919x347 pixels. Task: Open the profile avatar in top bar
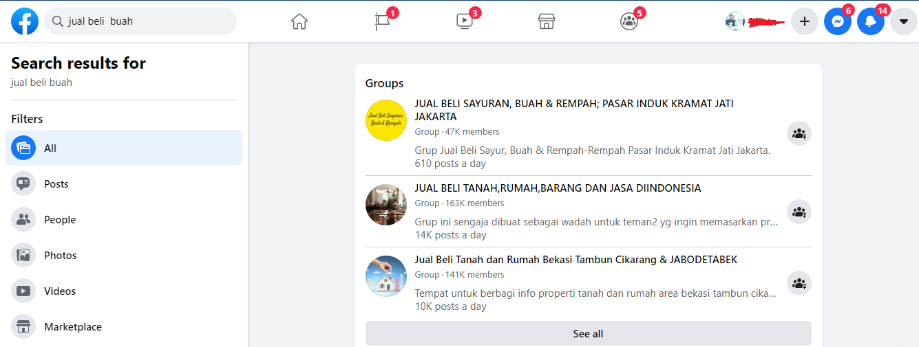[735, 21]
